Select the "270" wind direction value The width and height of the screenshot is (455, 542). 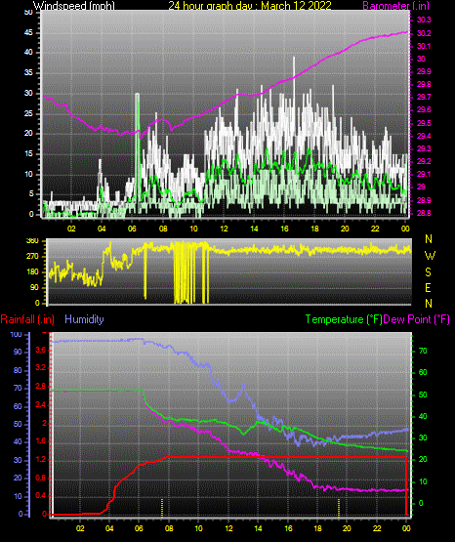(x=32, y=257)
